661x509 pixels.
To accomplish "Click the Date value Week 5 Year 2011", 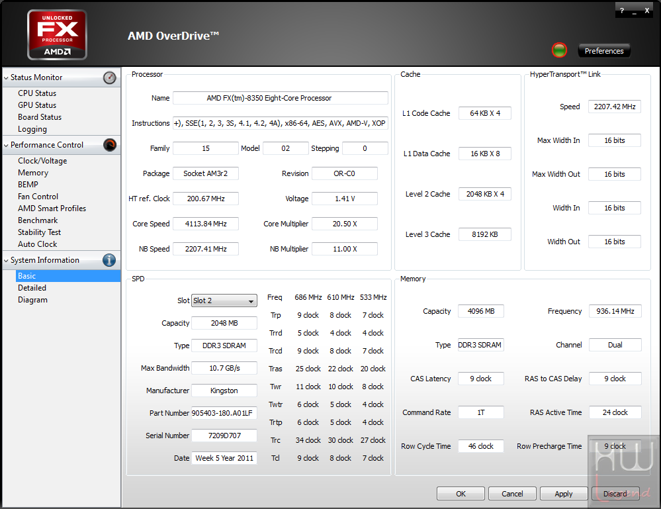I will coord(224,458).
